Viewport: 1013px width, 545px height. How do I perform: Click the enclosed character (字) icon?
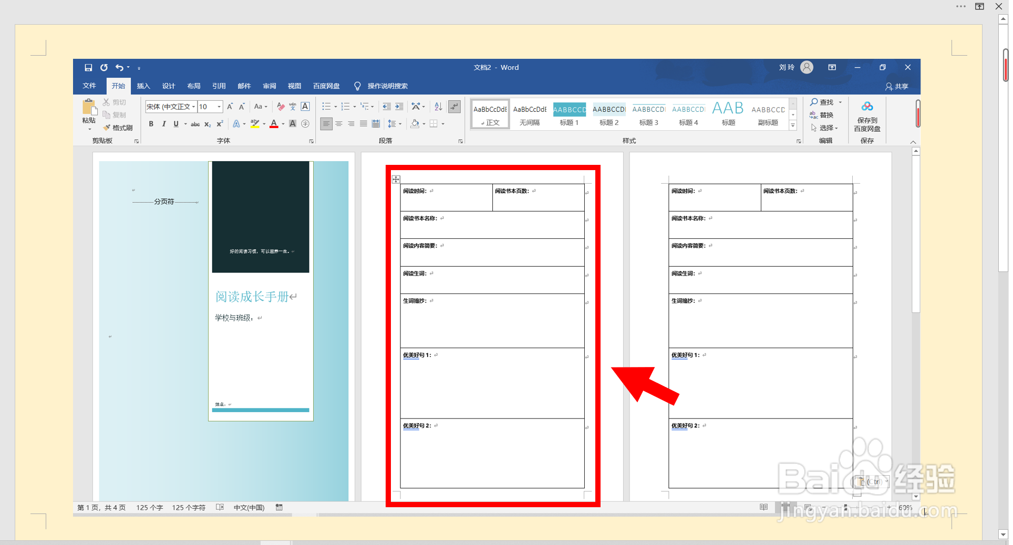[x=305, y=124]
